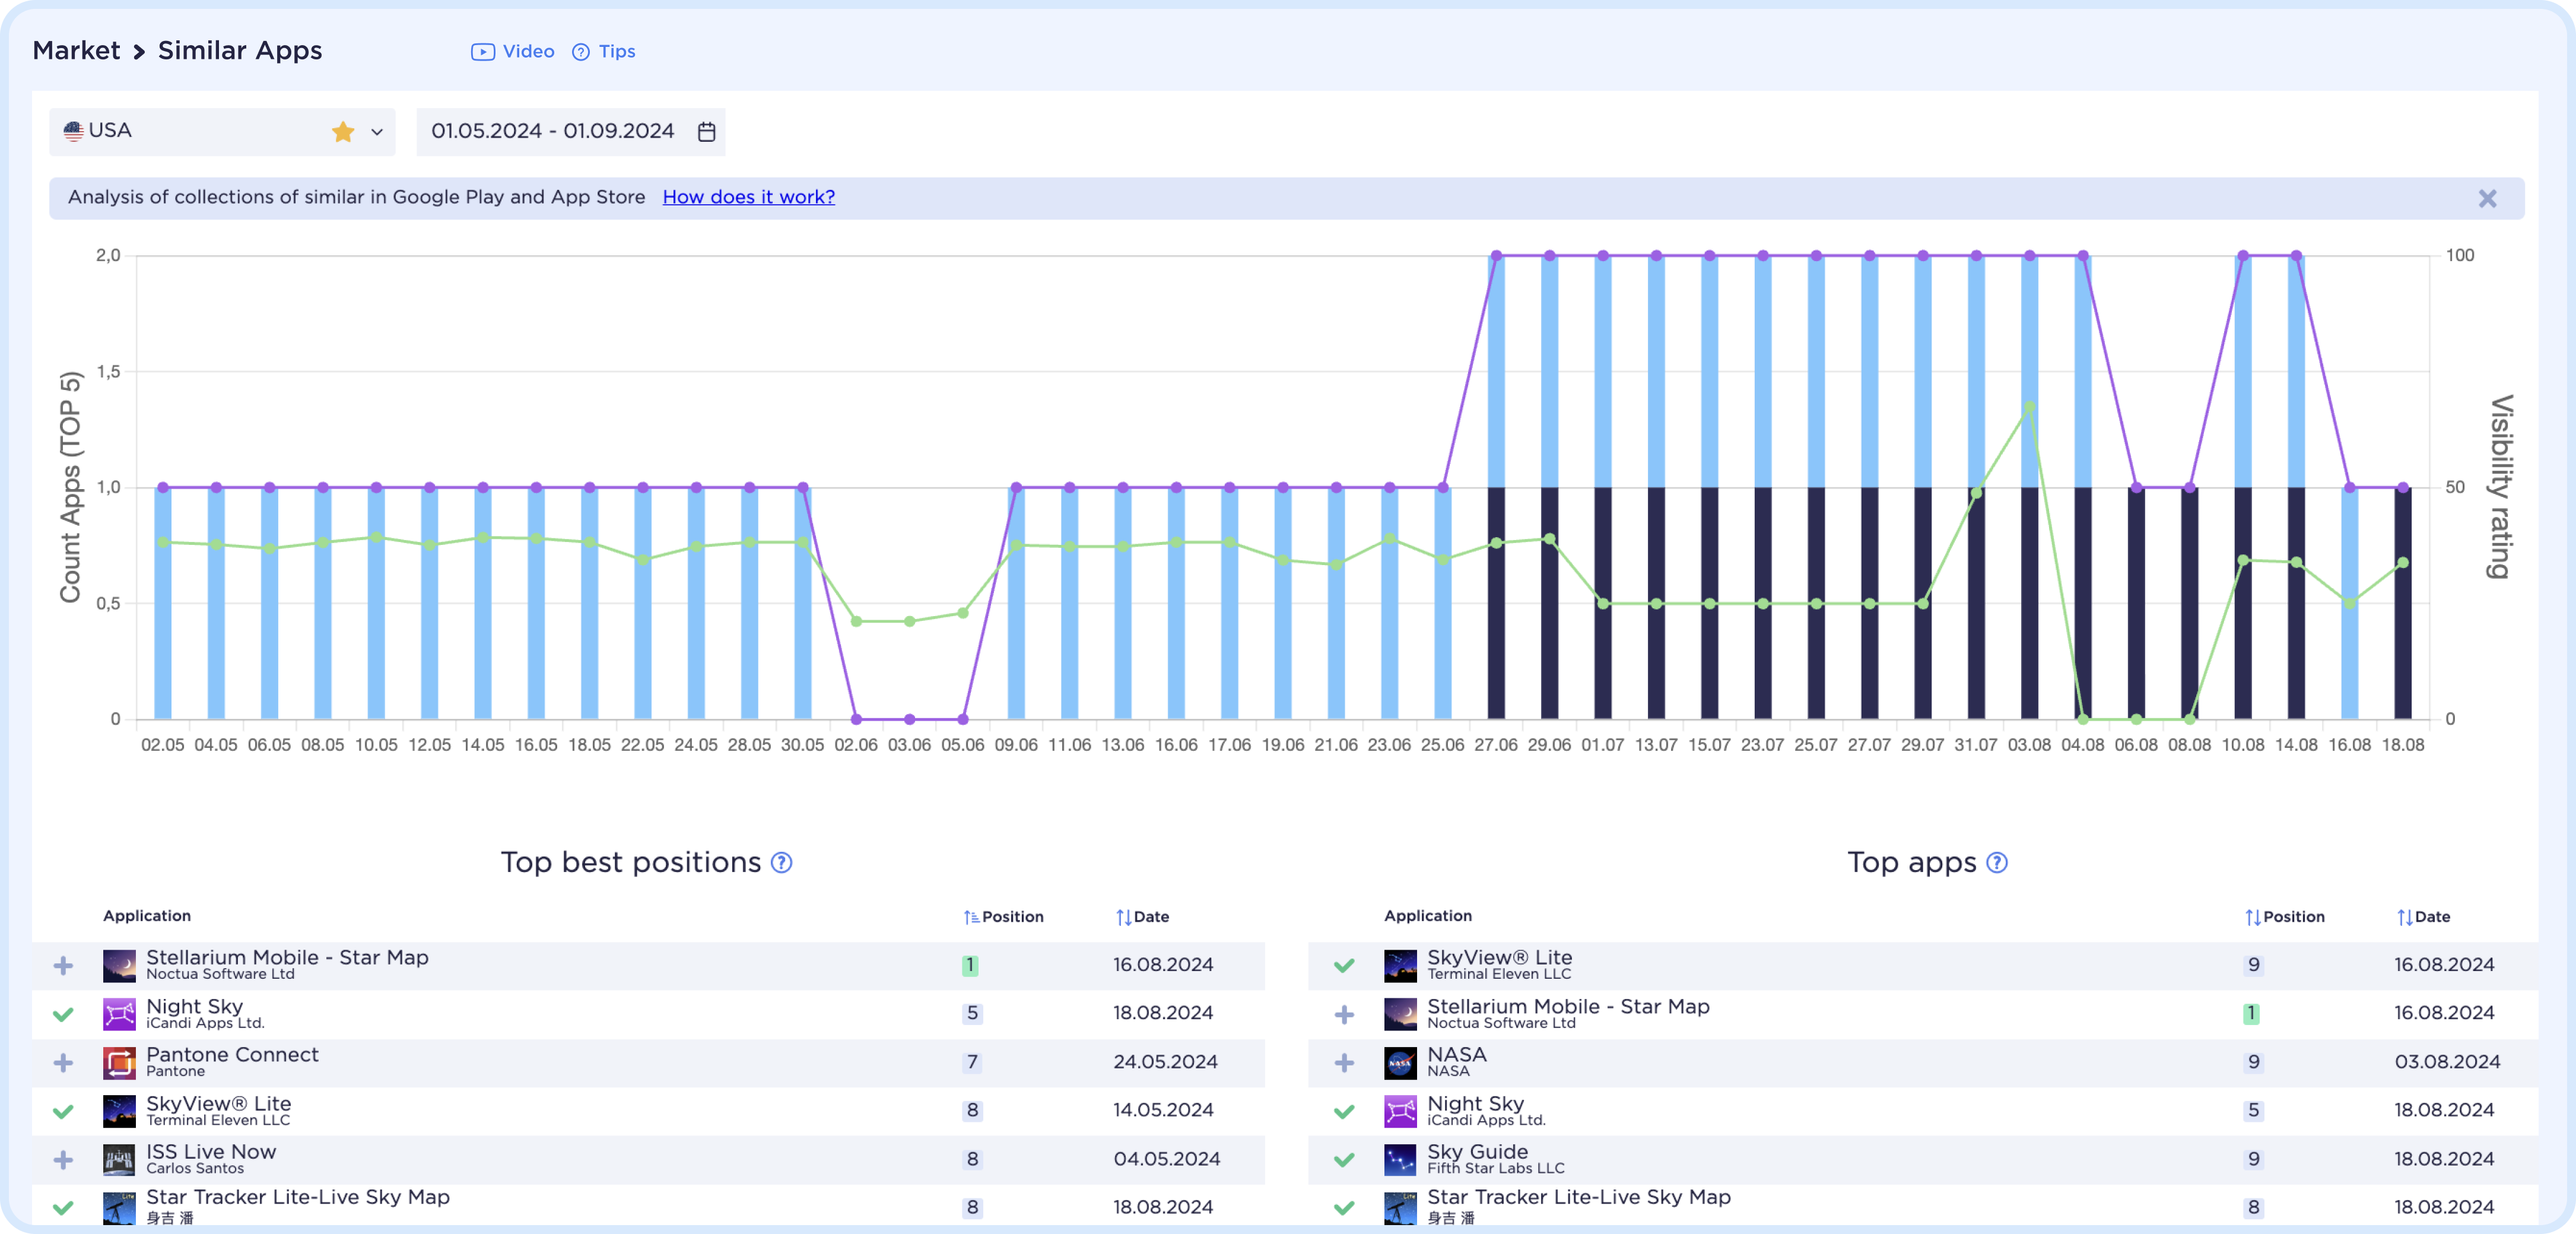Click Star Tracker Lite icon in Top best positions
The image size is (2576, 1234).
click(119, 1208)
